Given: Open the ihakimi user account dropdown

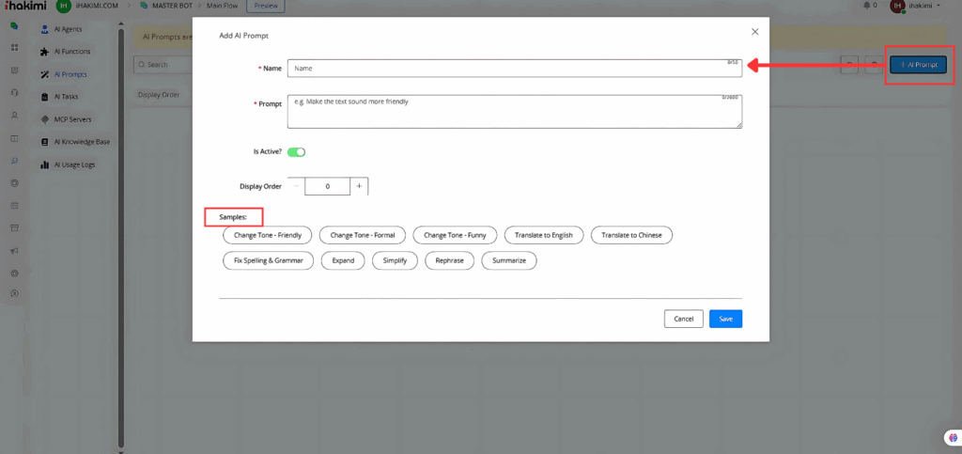Looking at the screenshot, I should pyautogui.click(x=916, y=6).
